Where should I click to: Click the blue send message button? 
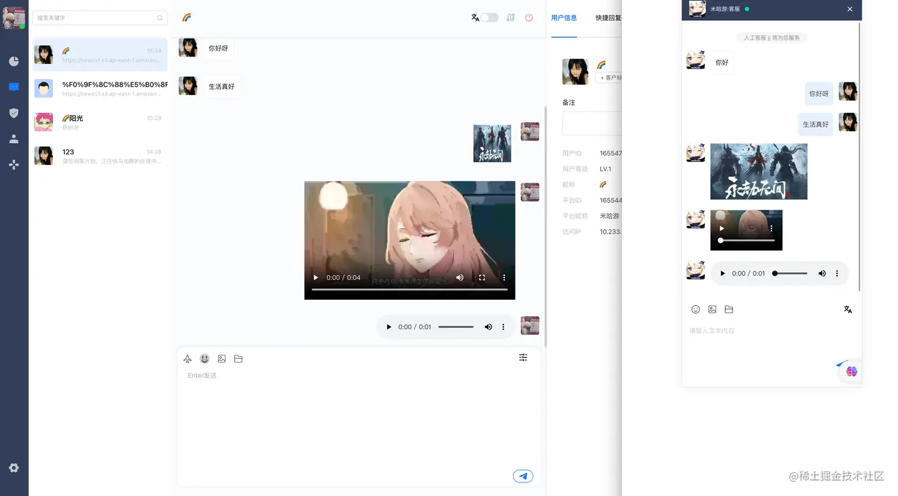tap(523, 476)
